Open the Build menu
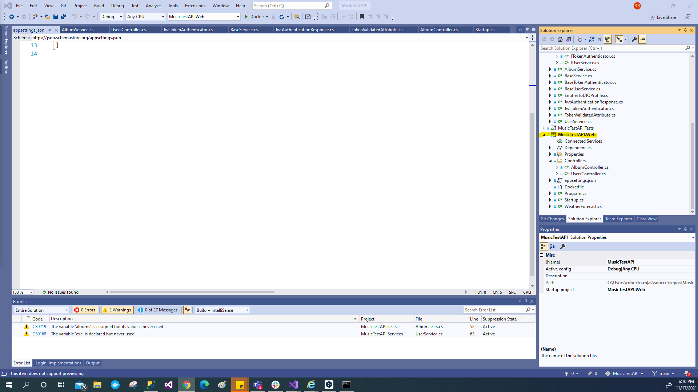This screenshot has height=392, width=698. point(99,6)
